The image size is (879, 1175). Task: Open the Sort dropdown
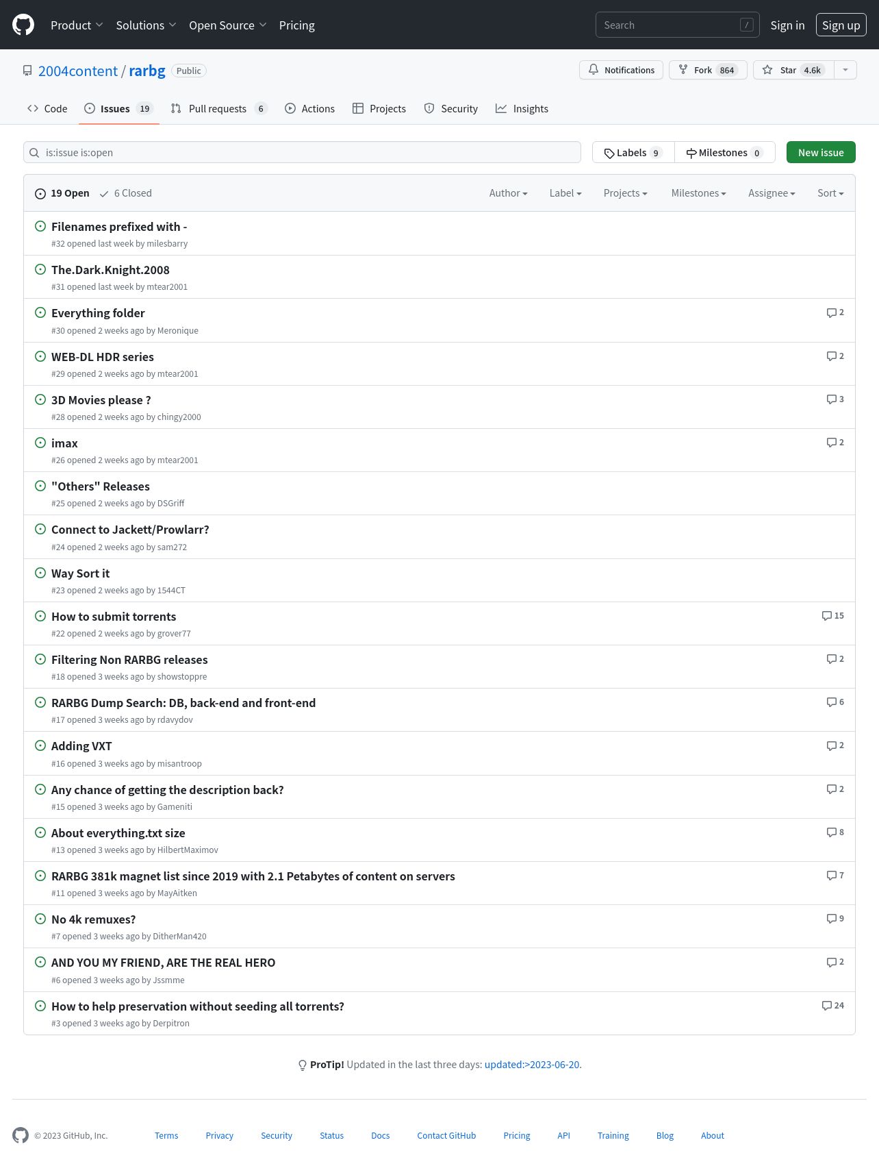click(830, 193)
